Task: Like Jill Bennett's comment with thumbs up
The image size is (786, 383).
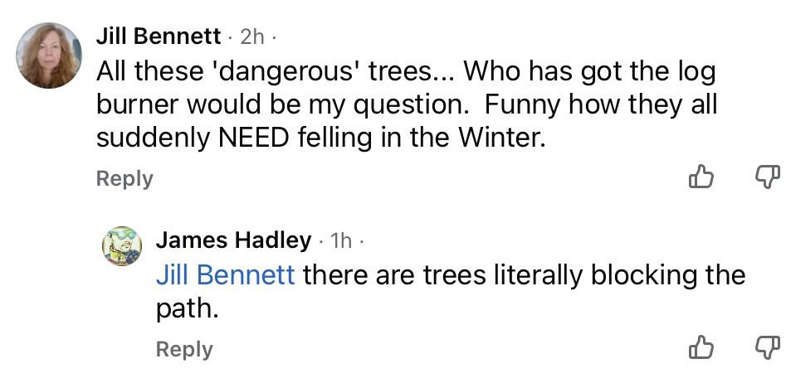Action: (701, 176)
